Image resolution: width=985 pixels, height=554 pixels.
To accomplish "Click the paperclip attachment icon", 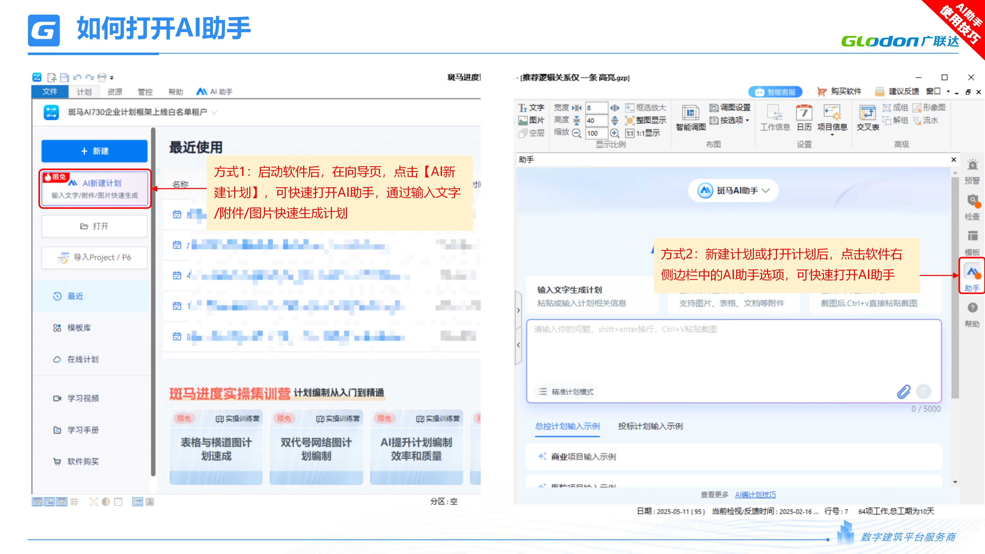I will click(903, 392).
